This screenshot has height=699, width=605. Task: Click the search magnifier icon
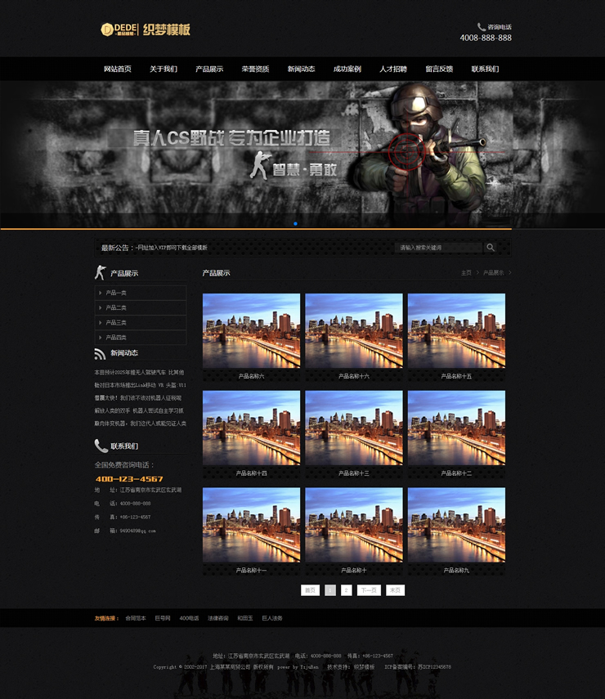click(491, 248)
